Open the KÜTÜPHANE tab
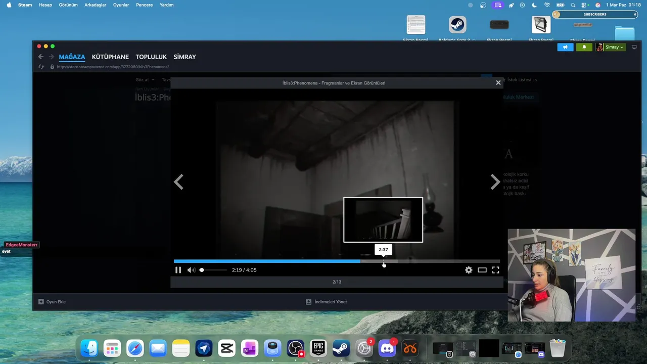 (x=110, y=57)
